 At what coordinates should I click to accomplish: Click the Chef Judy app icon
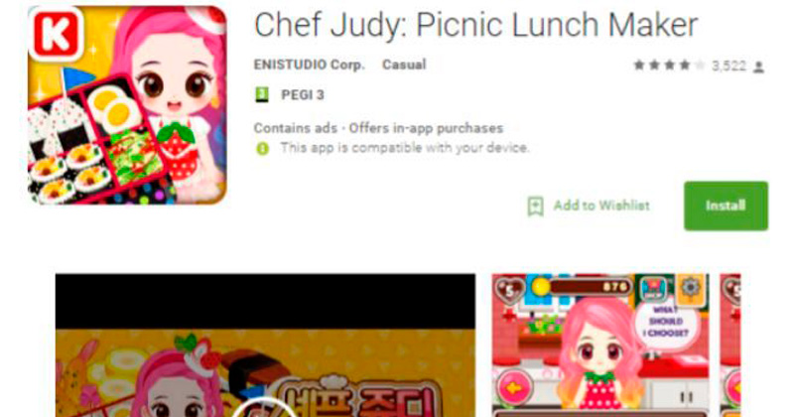(127, 105)
